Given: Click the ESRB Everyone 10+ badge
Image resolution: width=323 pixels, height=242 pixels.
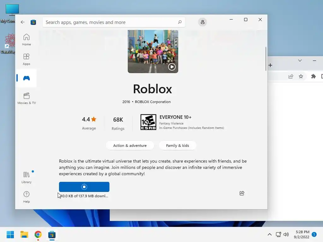Looking at the screenshot, I should pyautogui.click(x=148, y=122).
